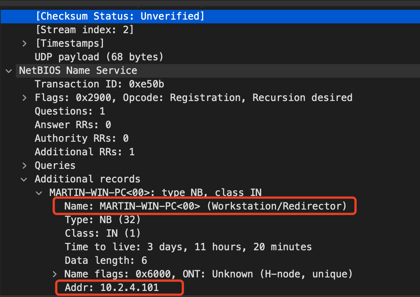The width and height of the screenshot is (420, 297).
Task: Expand the Name flags 0x6000 field
Action: pyautogui.click(x=55, y=274)
